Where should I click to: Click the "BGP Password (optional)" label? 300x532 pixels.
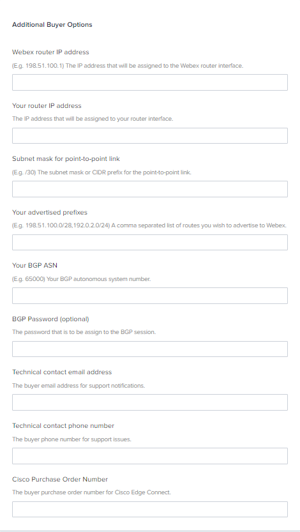click(x=50, y=319)
